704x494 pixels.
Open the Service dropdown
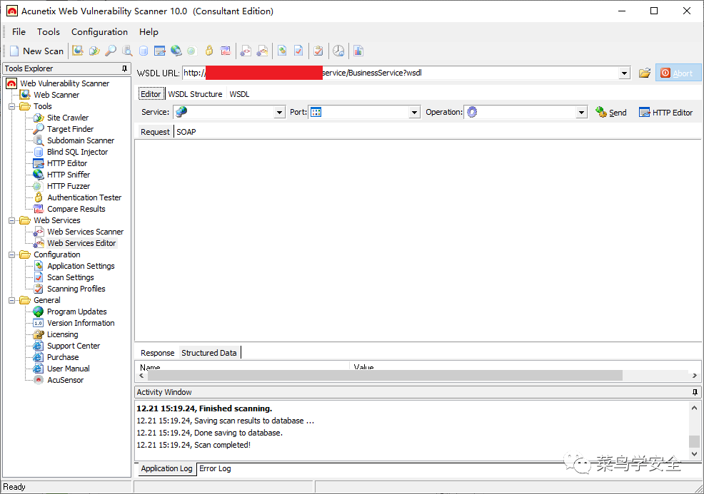pos(280,112)
